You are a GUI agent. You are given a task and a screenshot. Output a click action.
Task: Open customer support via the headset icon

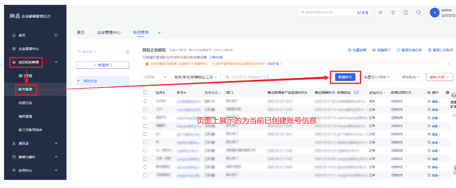418,13
